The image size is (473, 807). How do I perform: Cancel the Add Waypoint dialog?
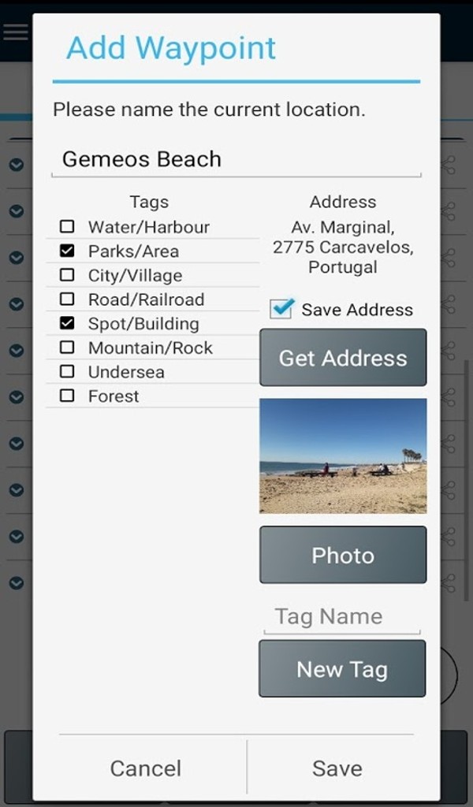145,768
